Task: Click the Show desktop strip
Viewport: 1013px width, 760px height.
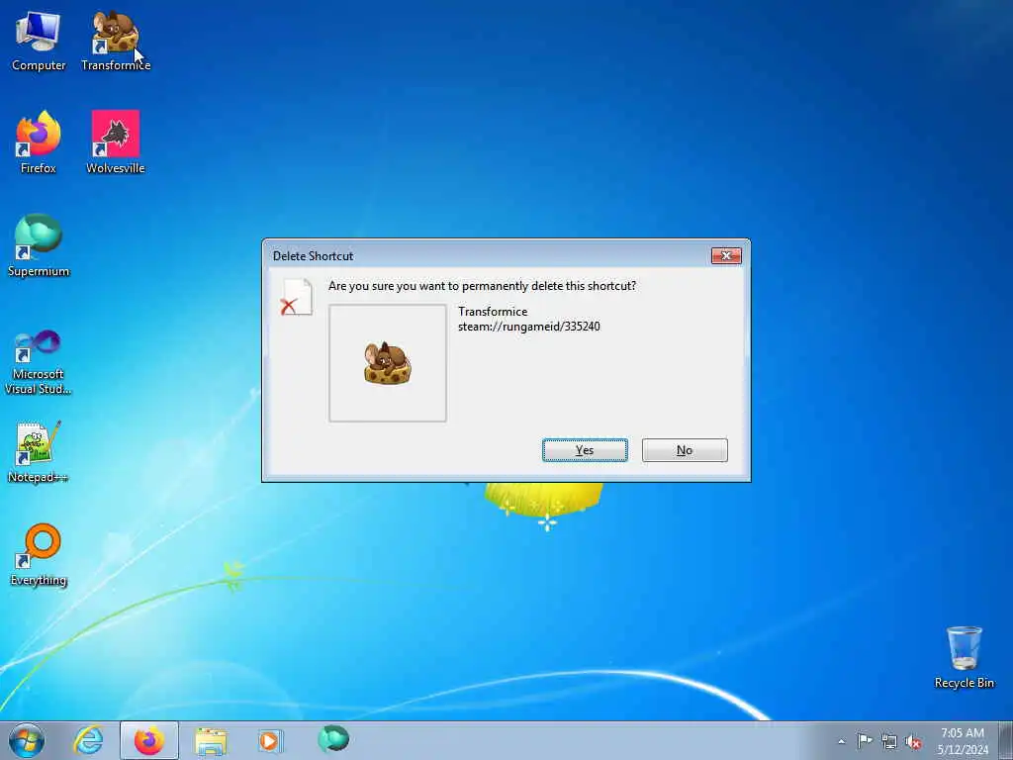Action: [x=1005, y=740]
